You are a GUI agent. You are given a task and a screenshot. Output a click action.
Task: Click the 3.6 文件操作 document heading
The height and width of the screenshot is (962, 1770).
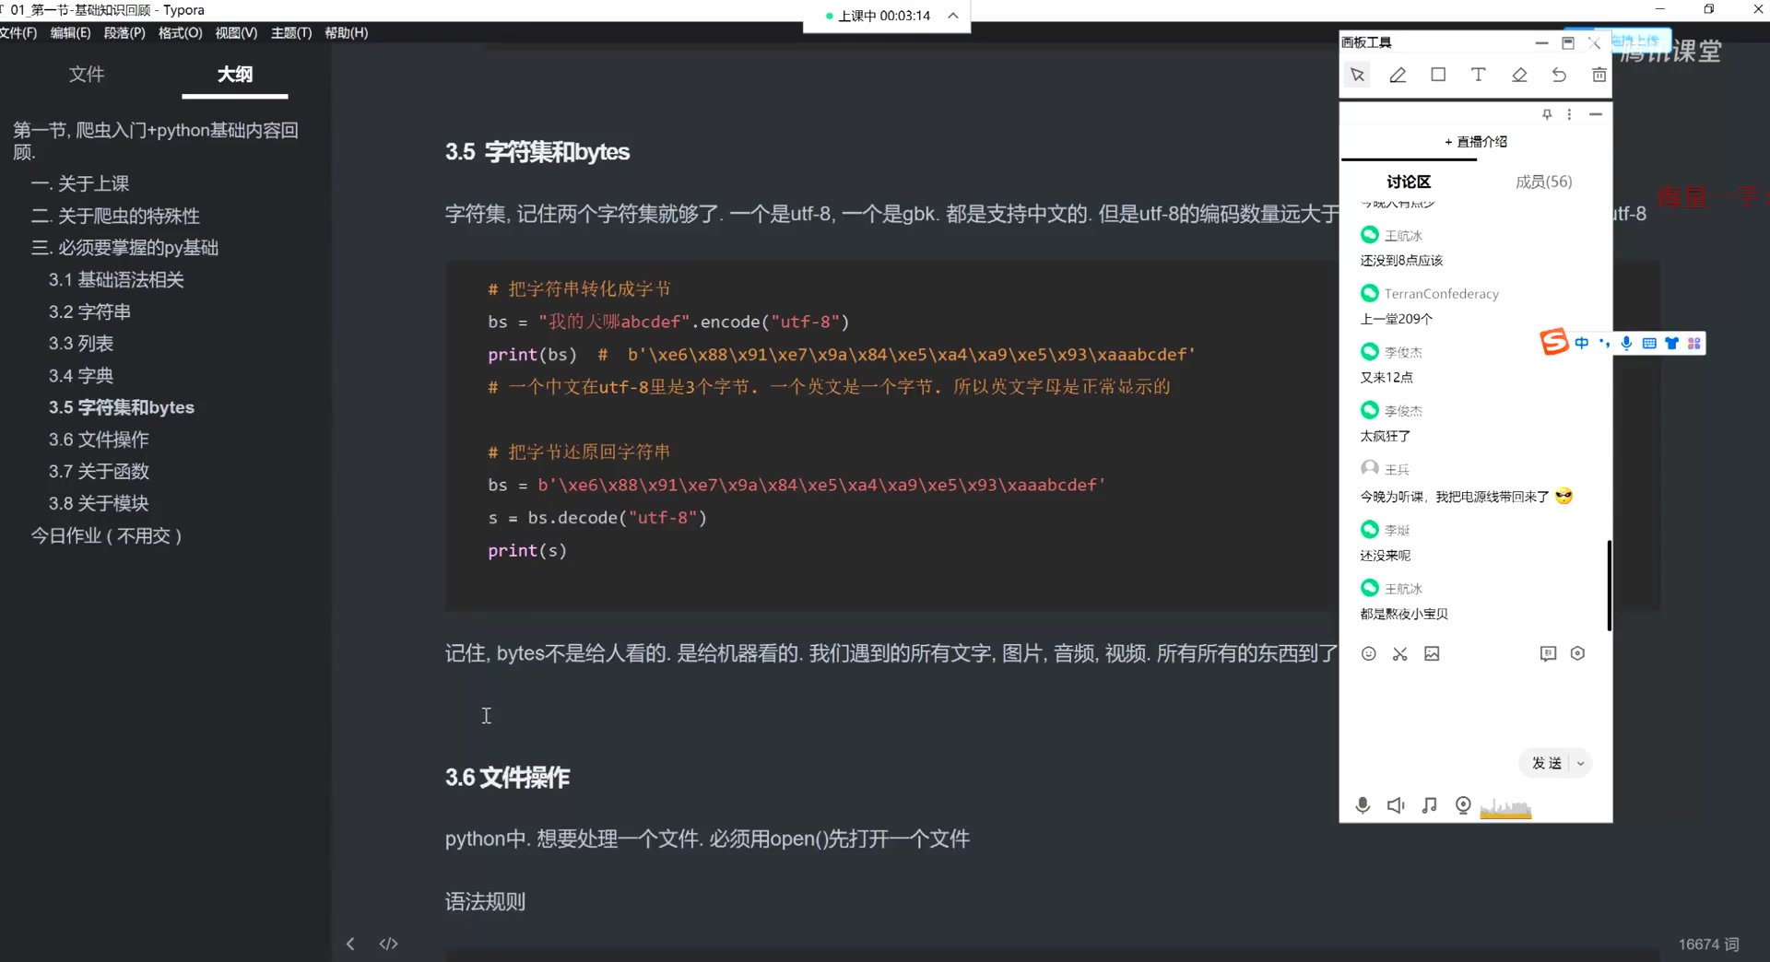507,778
